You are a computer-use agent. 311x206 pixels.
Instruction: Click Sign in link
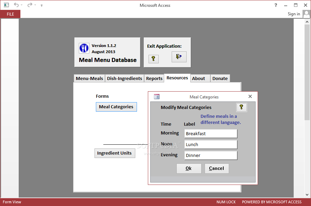[x=294, y=14]
